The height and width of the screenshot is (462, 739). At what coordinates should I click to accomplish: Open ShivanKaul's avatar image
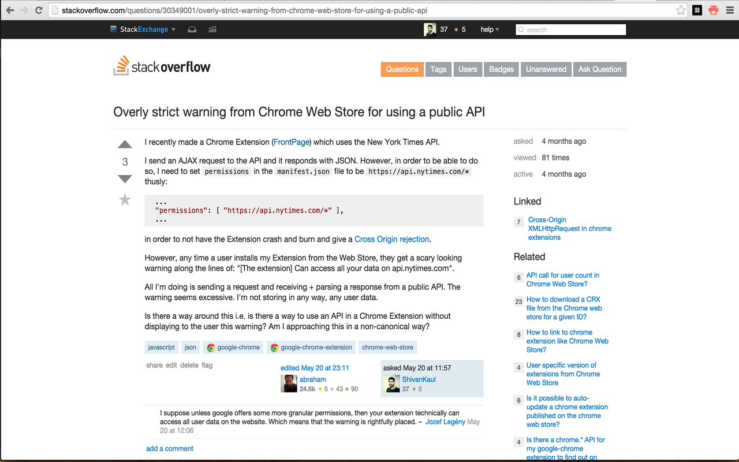point(391,384)
